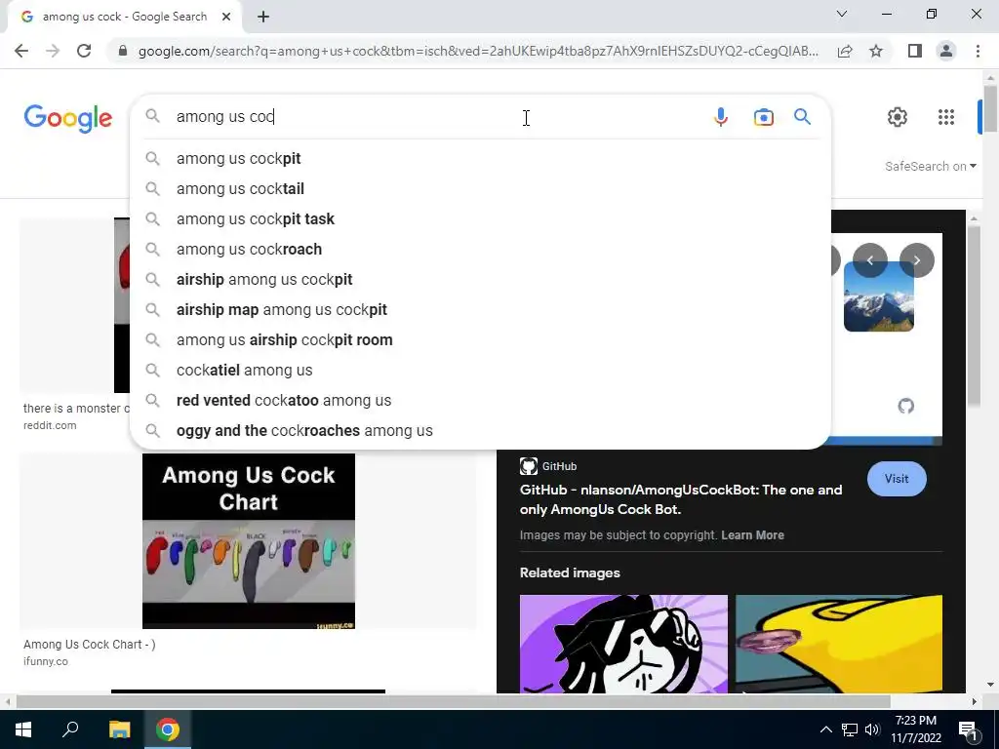Open the taskbar clock and date
The height and width of the screenshot is (749, 999).
915,729
